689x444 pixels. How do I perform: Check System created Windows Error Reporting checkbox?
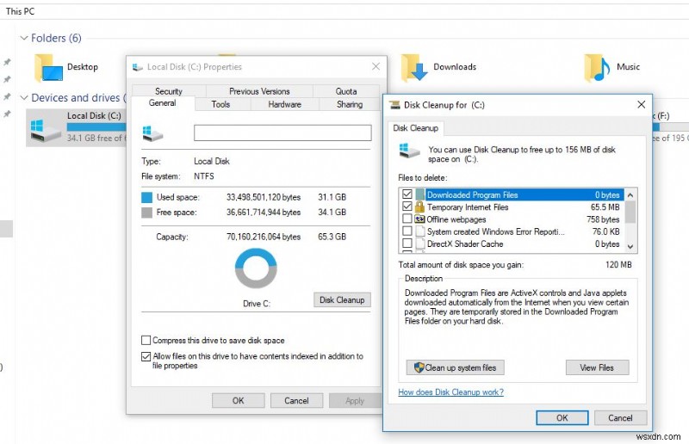pos(407,231)
